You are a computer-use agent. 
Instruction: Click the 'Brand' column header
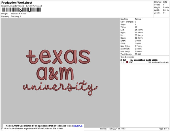(x=154, y=60)
